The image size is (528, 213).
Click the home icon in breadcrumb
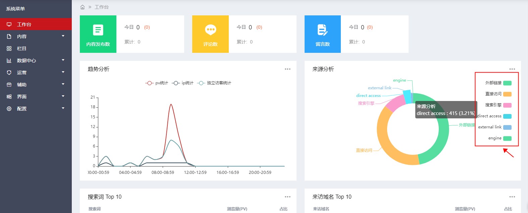[83, 7]
